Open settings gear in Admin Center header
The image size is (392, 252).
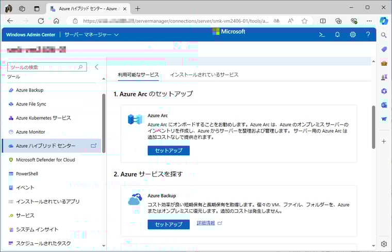point(352,34)
